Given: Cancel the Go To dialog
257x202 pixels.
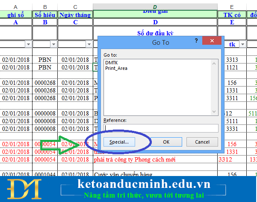Looking at the screenshot, I should (x=202, y=142).
